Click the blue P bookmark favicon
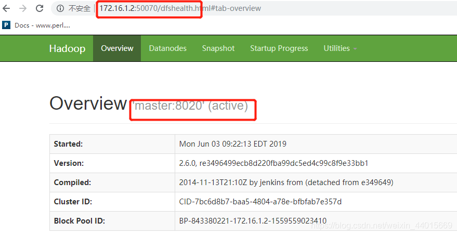The image size is (457, 235). (6, 25)
